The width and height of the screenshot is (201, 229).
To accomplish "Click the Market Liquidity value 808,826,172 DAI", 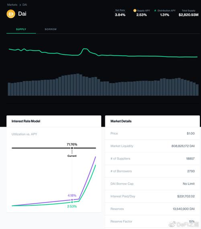I will 183,146.
